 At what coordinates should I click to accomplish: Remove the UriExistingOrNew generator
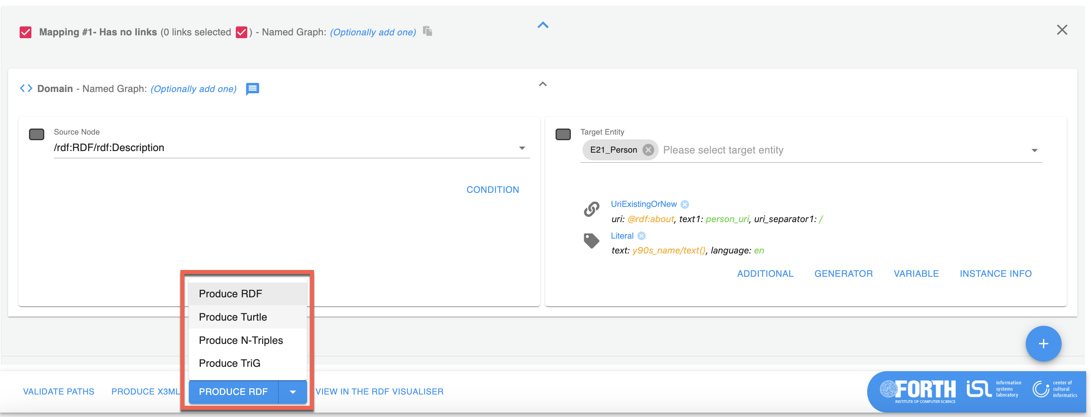(x=685, y=204)
